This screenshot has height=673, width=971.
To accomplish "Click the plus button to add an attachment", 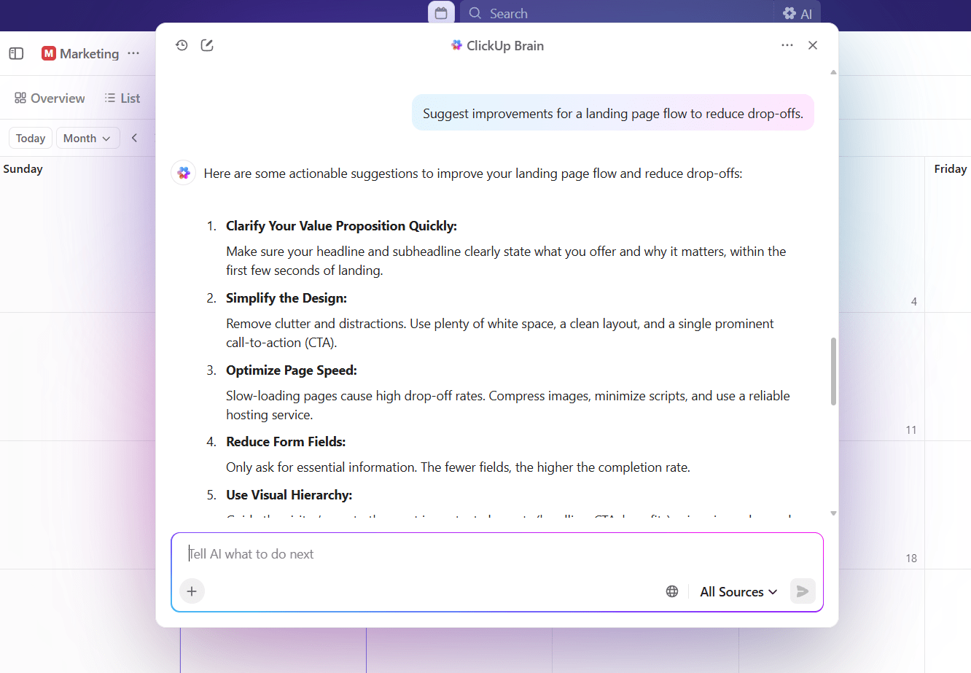I will [192, 591].
